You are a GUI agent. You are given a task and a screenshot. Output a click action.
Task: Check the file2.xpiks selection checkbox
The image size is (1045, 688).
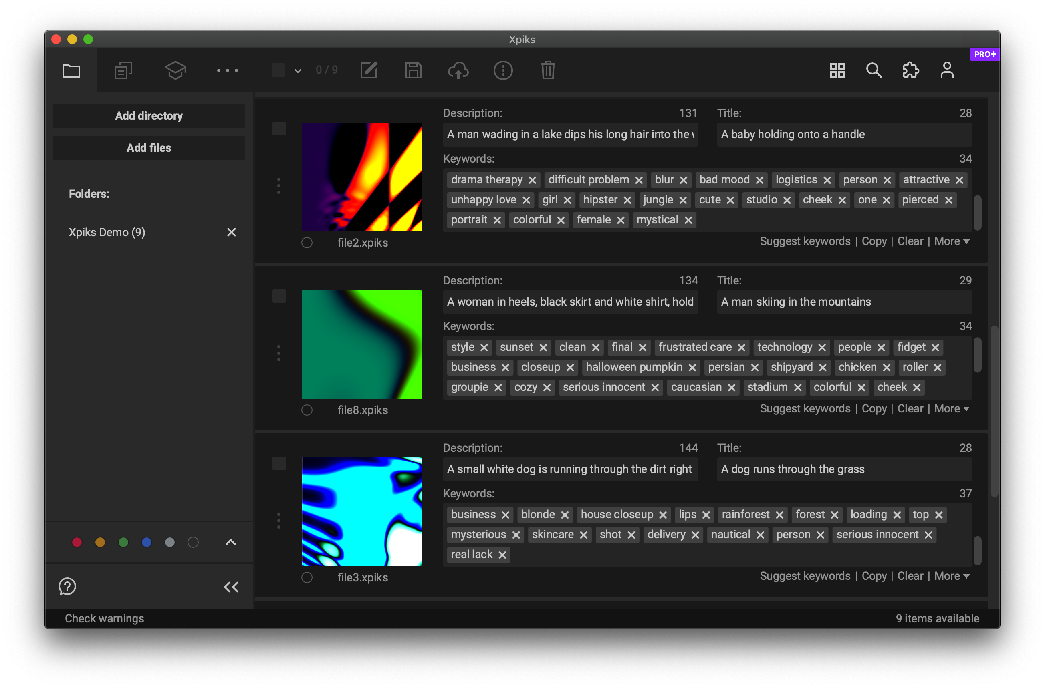(279, 129)
